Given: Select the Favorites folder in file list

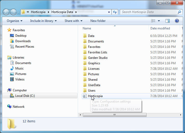Looking at the screenshot, I should click(x=91, y=47).
